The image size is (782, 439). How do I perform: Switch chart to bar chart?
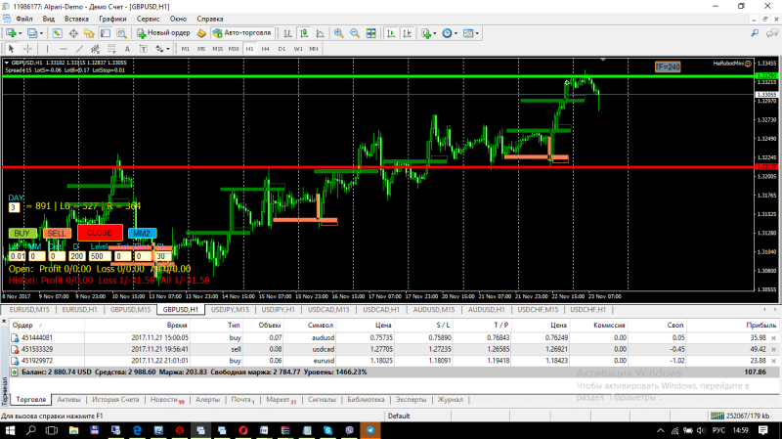click(x=287, y=33)
